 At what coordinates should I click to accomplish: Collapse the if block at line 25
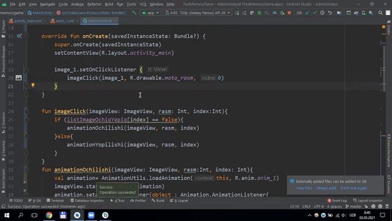(27, 120)
